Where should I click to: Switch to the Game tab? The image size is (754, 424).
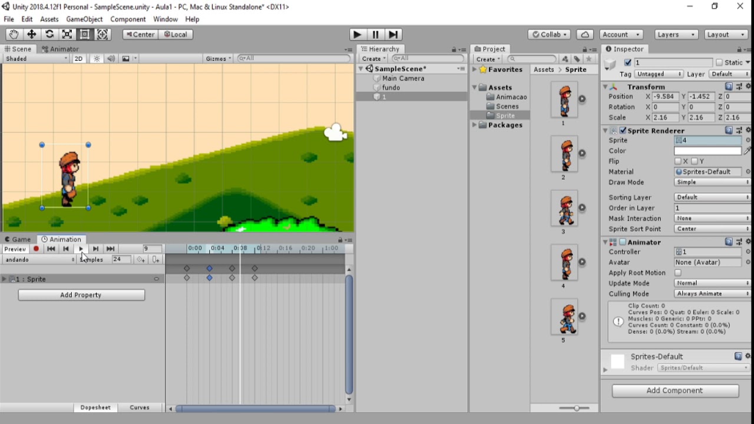[17, 239]
